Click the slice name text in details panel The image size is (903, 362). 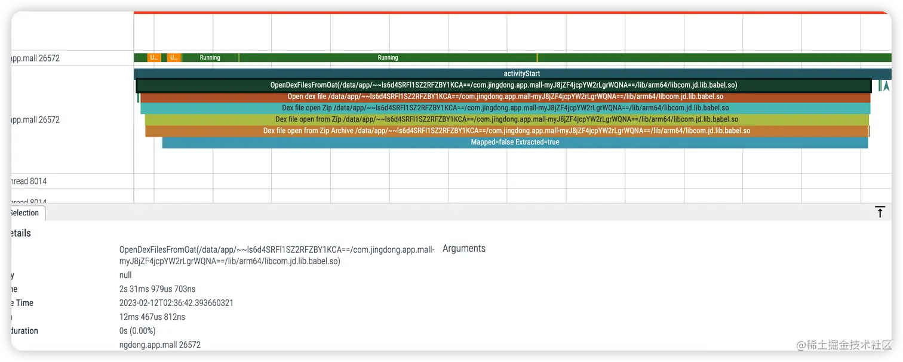pyautogui.click(x=277, y=255)
